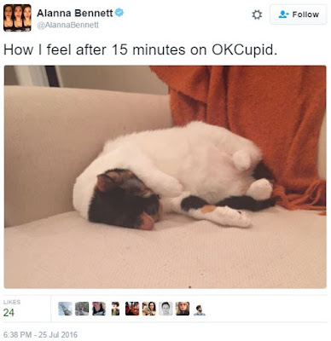The height and width of the screenshot is (341, 331).
Task: Click the fourth liker avatar
Action: 115,309
